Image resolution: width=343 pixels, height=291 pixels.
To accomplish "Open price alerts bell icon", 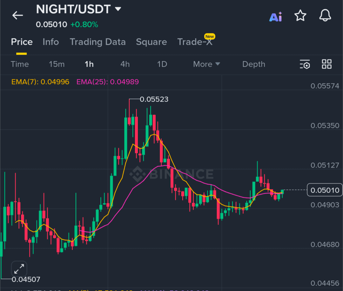I will click(x=325, y=15).
